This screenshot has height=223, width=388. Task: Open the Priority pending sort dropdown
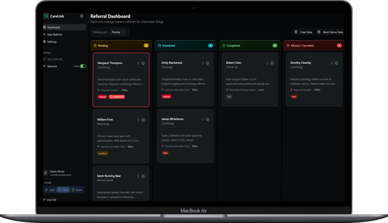[x=118, y=32]
